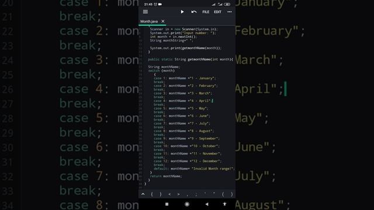Run the code with the play button
The image size is (374, 210).
182,12
